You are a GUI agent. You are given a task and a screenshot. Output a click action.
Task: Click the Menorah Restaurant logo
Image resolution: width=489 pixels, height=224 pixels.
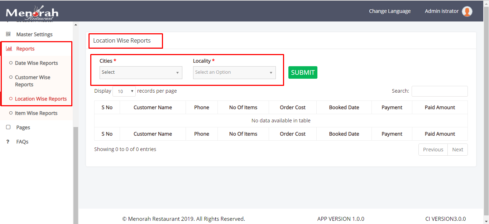point(32,13)
